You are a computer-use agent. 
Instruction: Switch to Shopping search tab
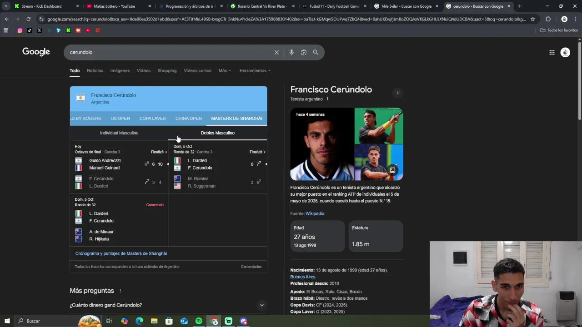click(x=167, y=70)
